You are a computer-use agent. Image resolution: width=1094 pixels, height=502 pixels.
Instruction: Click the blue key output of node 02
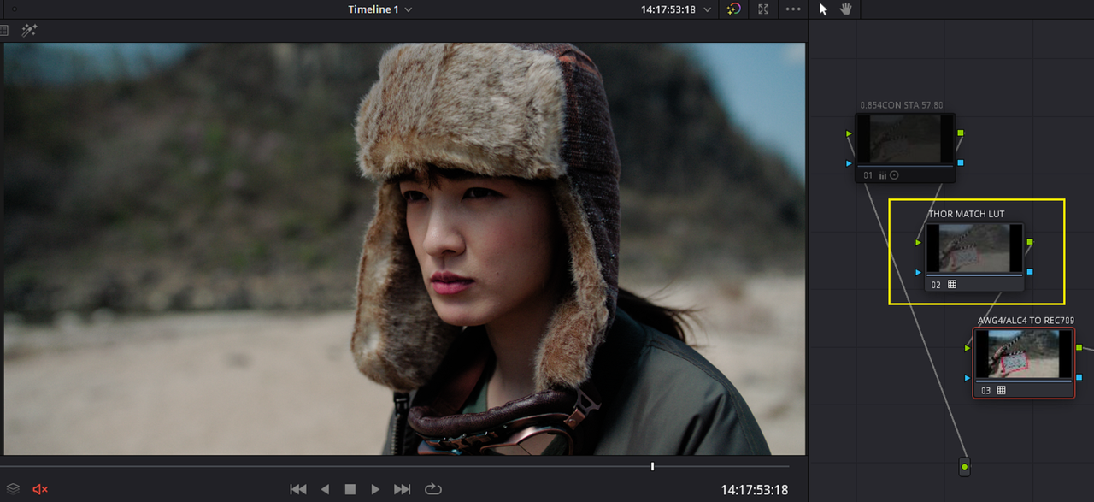point(1030,272)
